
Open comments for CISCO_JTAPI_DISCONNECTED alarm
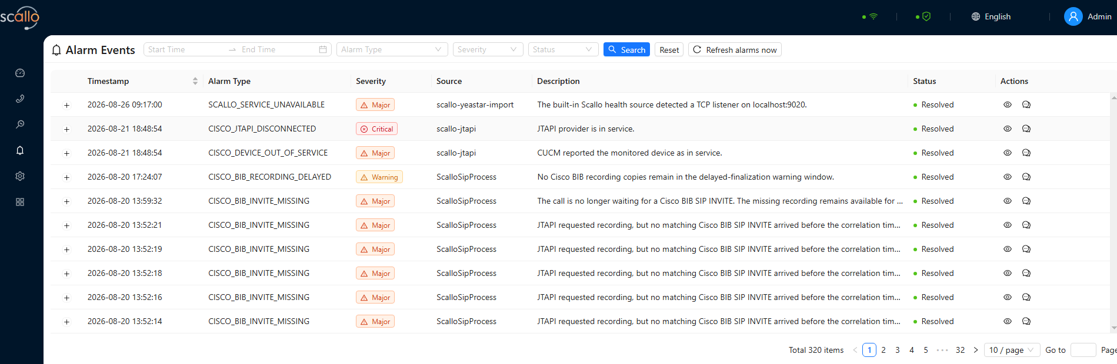click(1026, 129)
